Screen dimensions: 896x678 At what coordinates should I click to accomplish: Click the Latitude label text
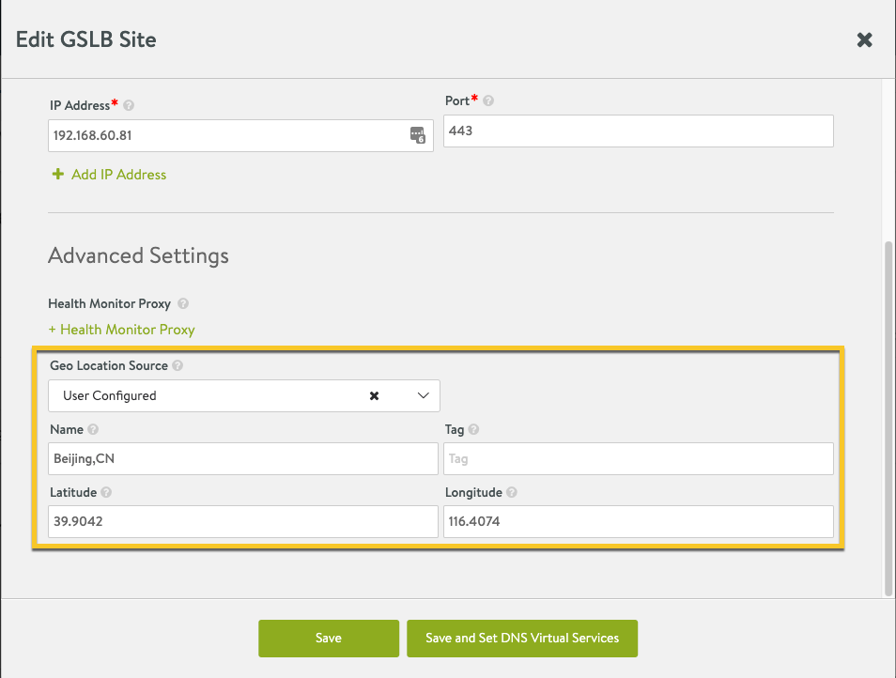73,492
